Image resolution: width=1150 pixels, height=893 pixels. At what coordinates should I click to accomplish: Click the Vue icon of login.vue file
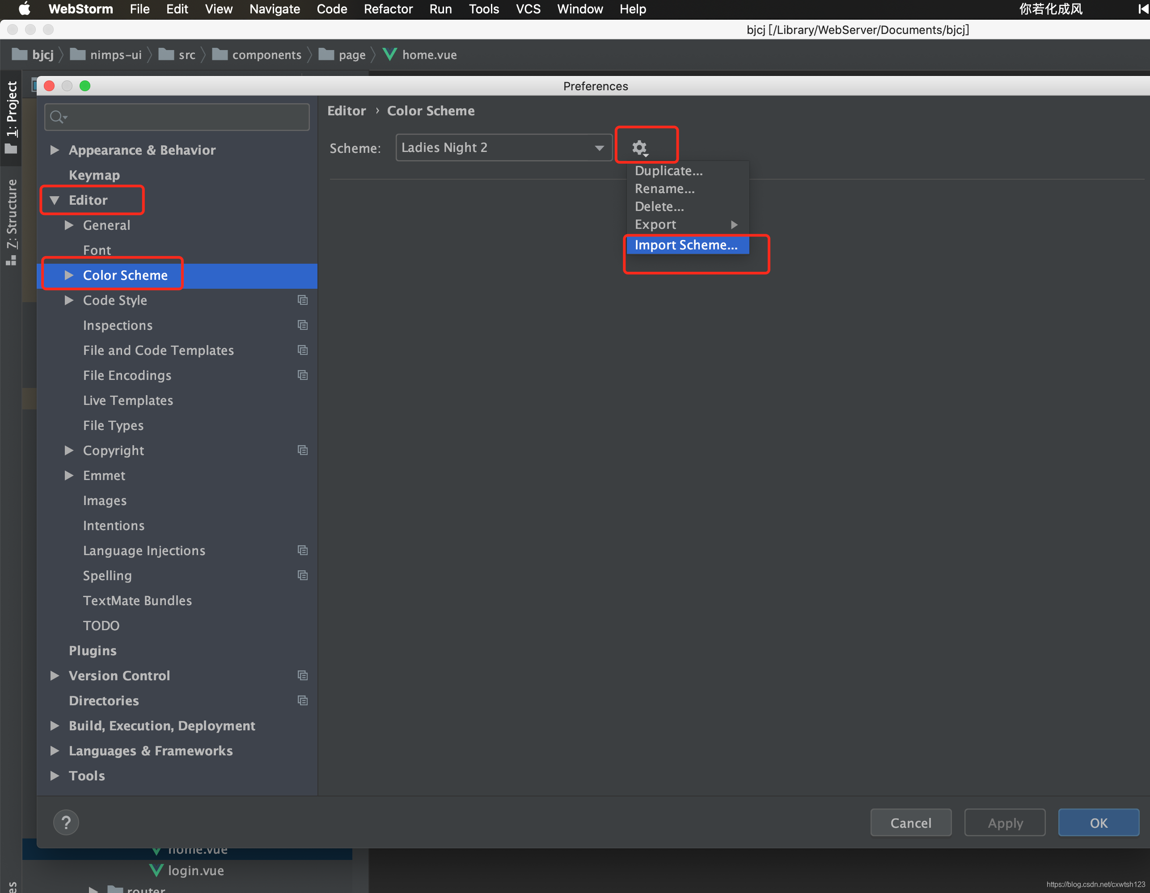tap(156, 870)
